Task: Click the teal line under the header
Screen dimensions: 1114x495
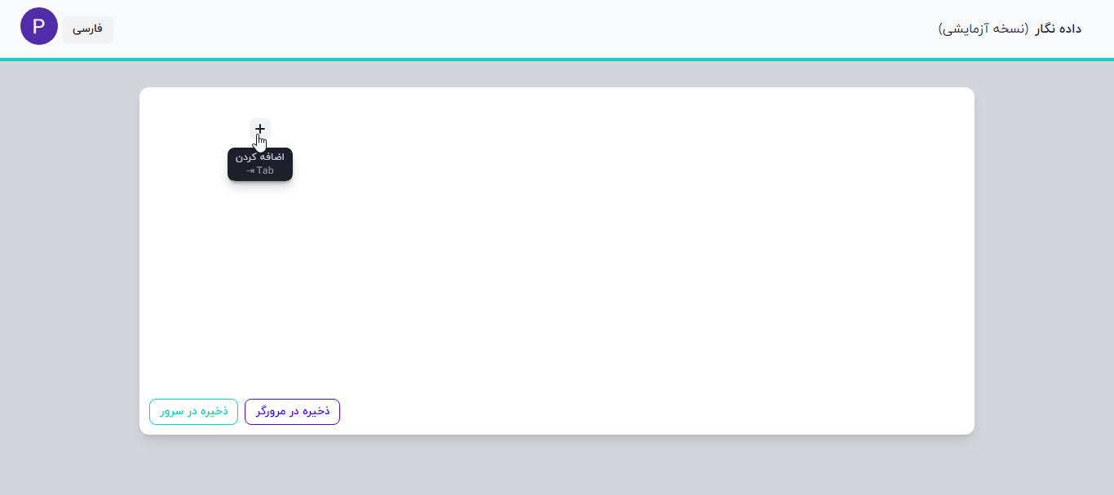Action: [x=557, y=60]
